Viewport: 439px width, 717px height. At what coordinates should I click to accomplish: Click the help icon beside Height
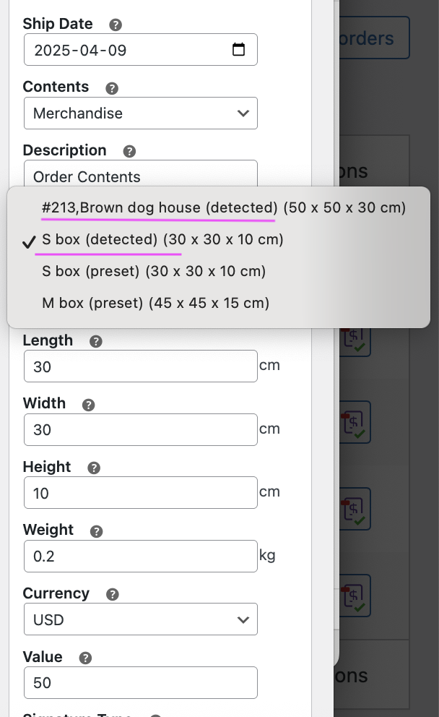click(x=94, y=468)
